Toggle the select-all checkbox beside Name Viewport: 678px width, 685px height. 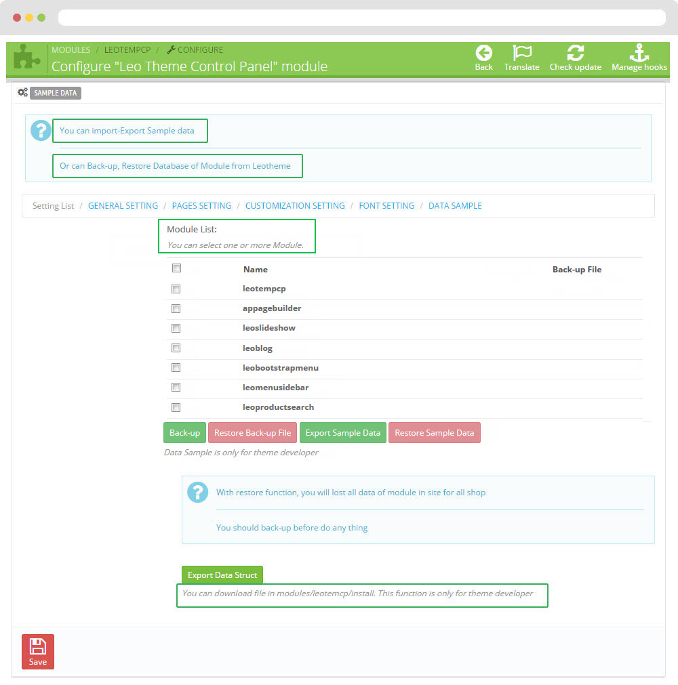click(176, 268)
